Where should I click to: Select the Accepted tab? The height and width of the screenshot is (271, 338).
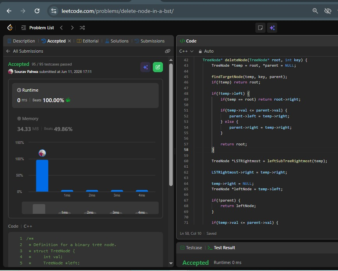(x=54, y=41)
